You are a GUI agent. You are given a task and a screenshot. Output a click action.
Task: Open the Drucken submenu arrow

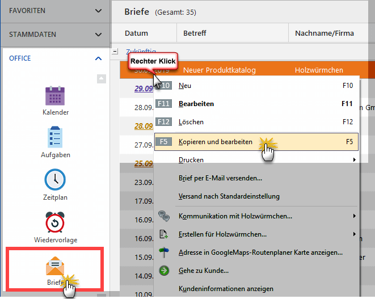(355, 160)
